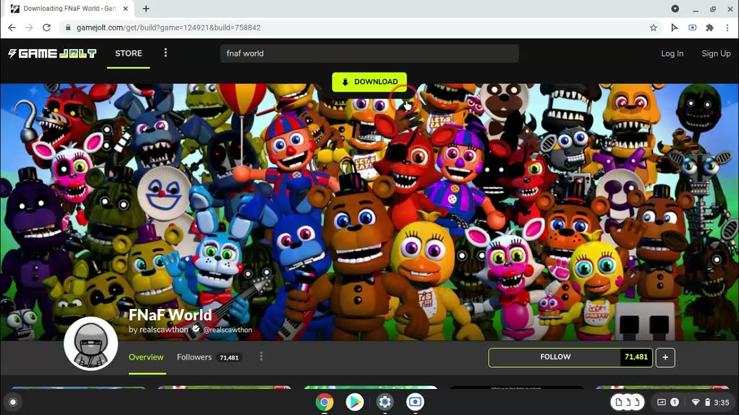Open a new browser tab

[146, 9]
